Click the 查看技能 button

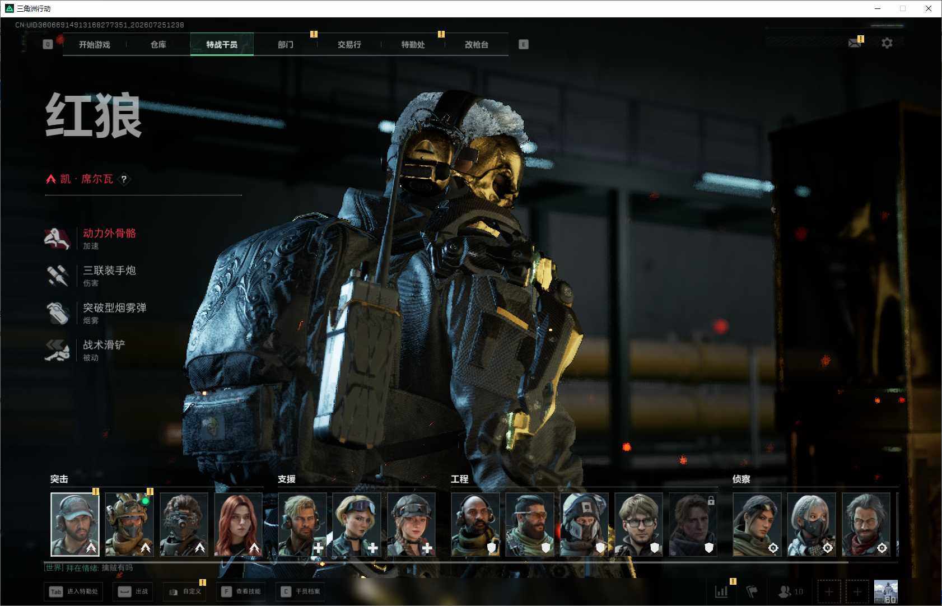(x=241, y=591)
